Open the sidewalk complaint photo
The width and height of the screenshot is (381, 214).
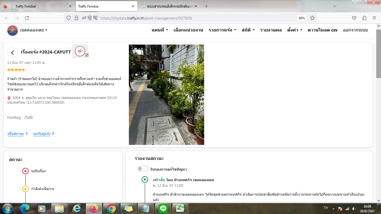coord(166,95)
